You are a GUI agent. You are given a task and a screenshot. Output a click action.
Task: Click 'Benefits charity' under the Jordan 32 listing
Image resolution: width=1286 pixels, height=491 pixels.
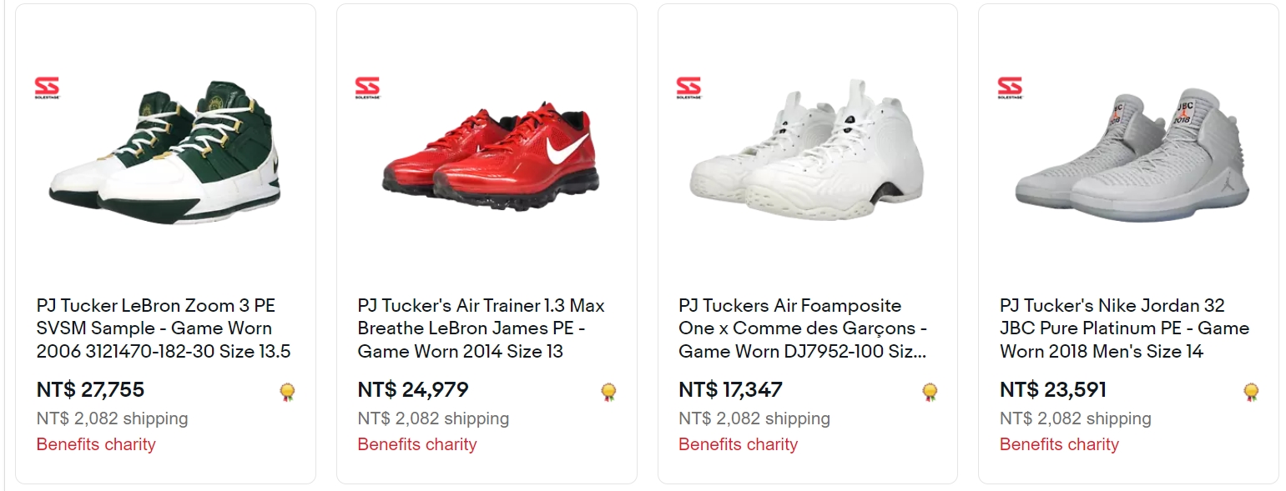tap(1059, 444)
